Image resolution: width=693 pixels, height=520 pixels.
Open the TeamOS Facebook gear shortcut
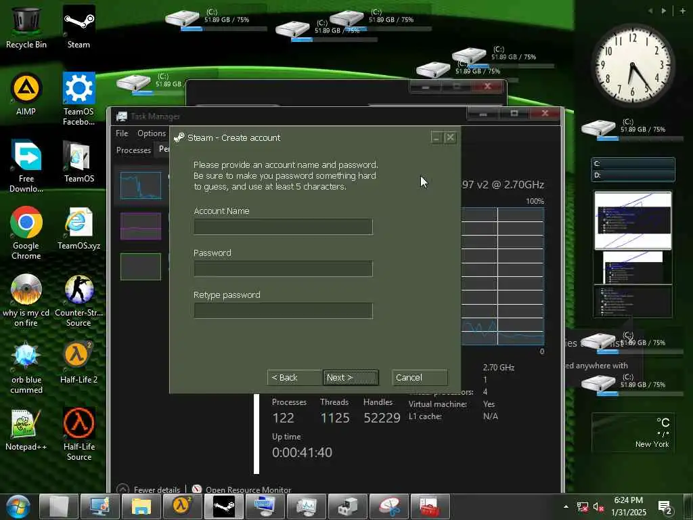[x=79, y=99]
